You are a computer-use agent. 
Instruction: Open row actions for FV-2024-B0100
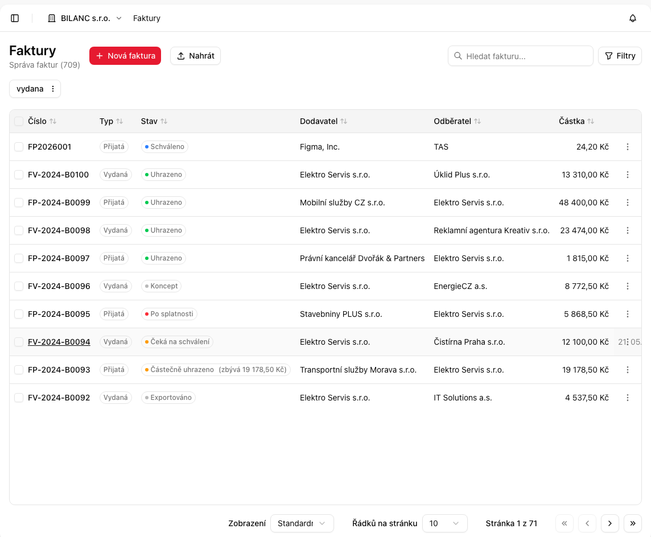pos(627,175)
